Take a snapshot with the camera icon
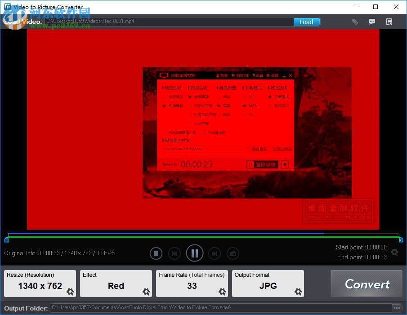 coord(233,253)
